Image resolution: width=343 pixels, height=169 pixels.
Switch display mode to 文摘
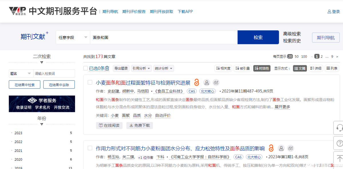300,68
